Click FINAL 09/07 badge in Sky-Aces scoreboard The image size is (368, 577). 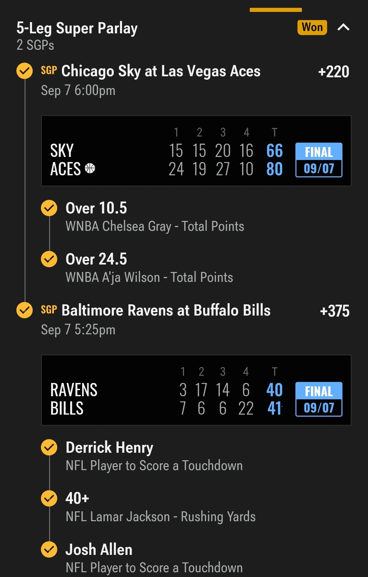(x=319, y=160)
